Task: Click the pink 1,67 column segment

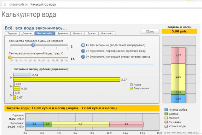Action: (178, 55)
